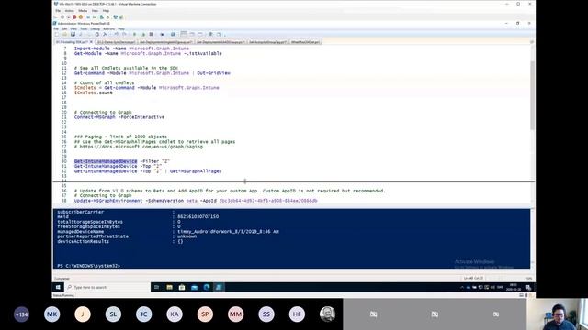Click New Remote PowerShell Tab icon
588x330 pixels.
click(x=162, y=35)
